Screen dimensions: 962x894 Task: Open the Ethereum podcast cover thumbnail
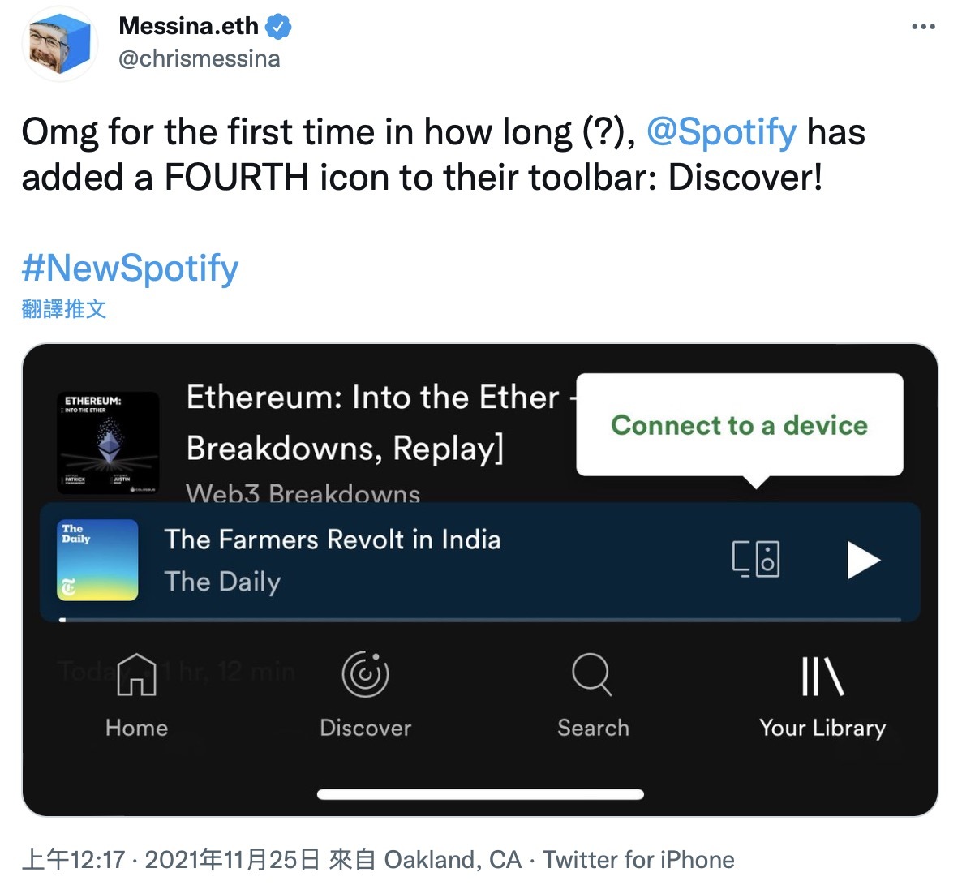click(109, 442)
